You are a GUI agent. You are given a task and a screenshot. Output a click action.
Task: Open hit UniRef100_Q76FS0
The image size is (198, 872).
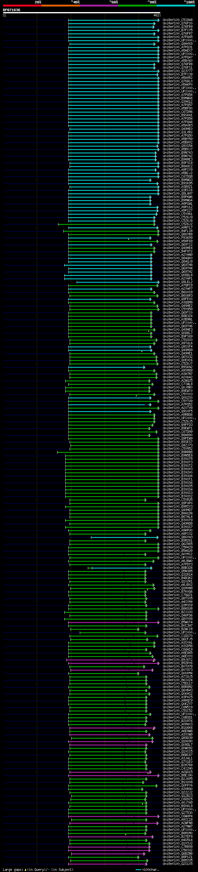click(x=178, y=24)
